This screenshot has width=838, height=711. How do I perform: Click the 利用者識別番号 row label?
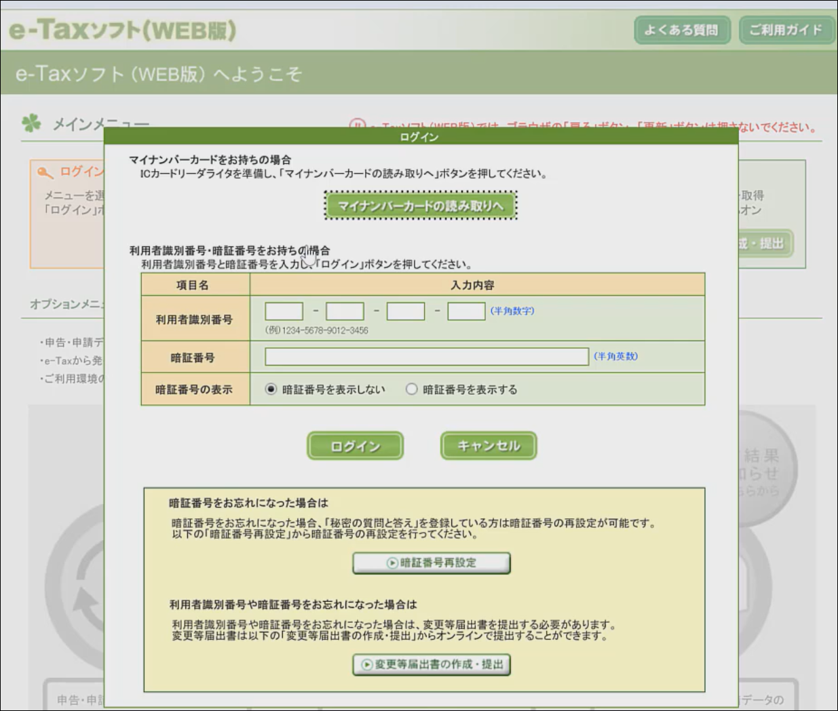195,319
